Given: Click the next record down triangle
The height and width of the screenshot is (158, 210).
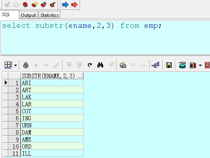Looking at the screenshot, I should [x=133, y=65].
